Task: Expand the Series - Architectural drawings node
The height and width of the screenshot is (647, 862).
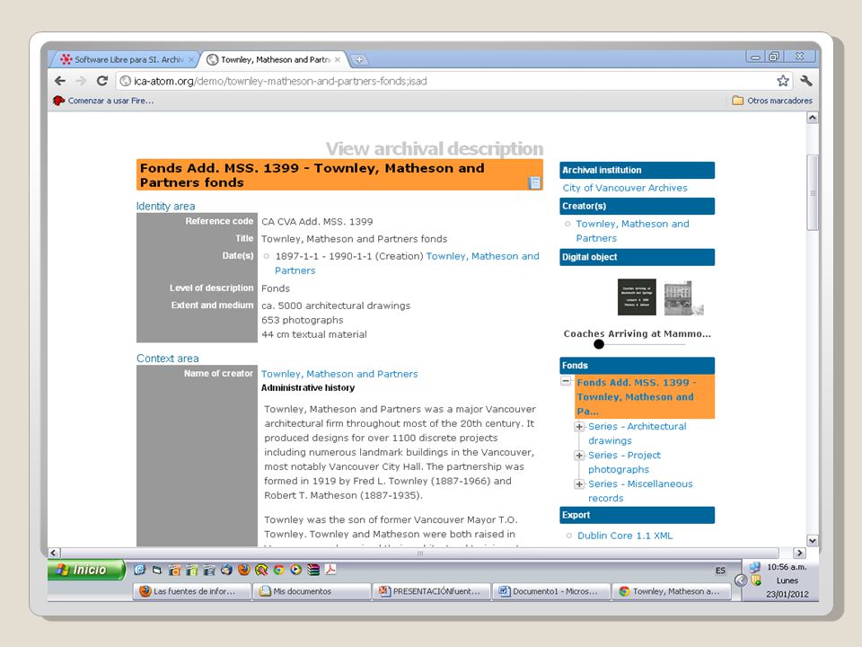Action: 579,426
